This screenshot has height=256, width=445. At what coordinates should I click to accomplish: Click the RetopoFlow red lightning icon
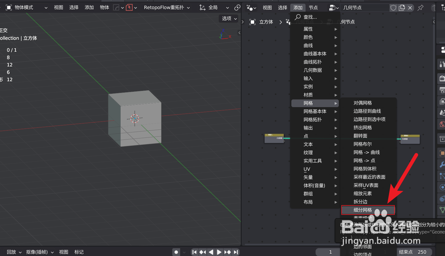click(x=129, y=7)
